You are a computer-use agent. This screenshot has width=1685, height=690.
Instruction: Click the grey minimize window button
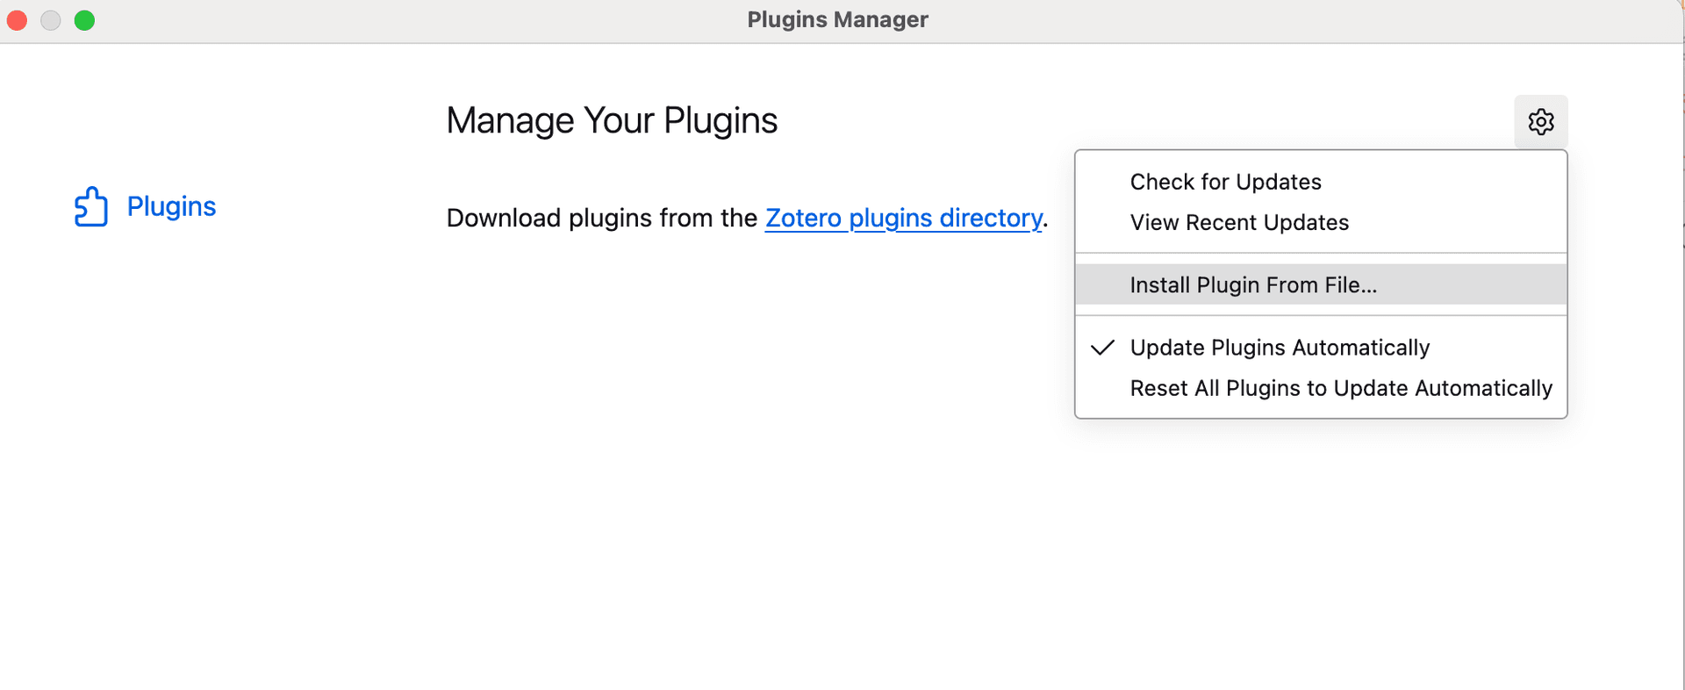coord(51,20)
